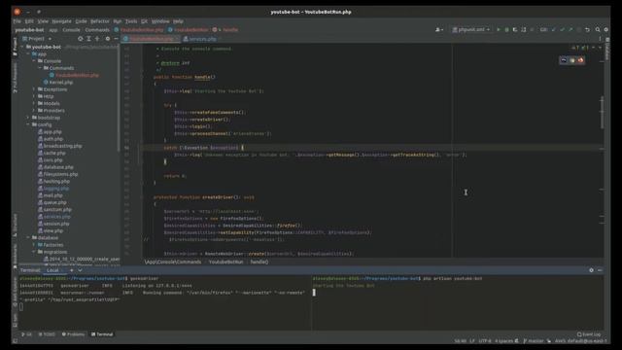
Task: Open the Event Log
Action: [589, 334]
